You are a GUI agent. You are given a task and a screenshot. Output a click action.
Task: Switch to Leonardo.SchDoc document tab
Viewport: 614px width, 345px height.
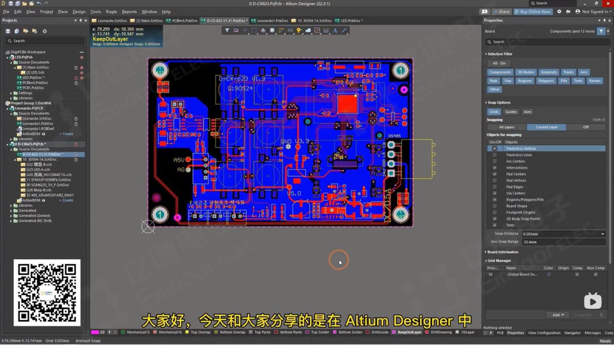108,20
